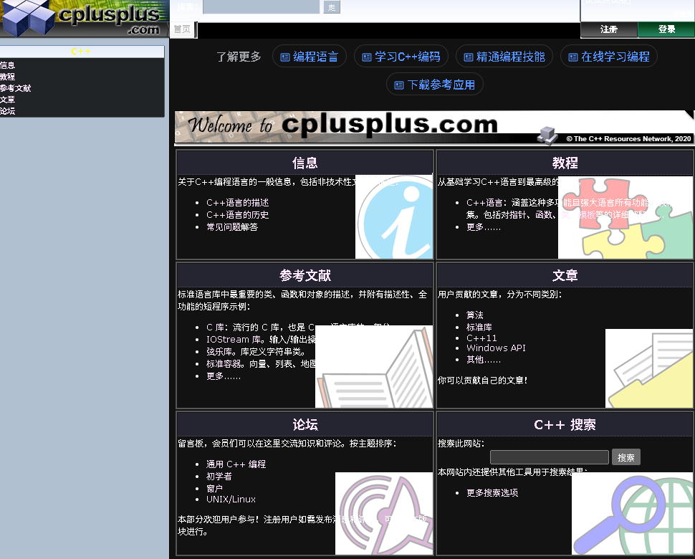Click the folder documents articles image
Image resolution: width=695 pixels, height=559 pixels.
click(649, 368)
